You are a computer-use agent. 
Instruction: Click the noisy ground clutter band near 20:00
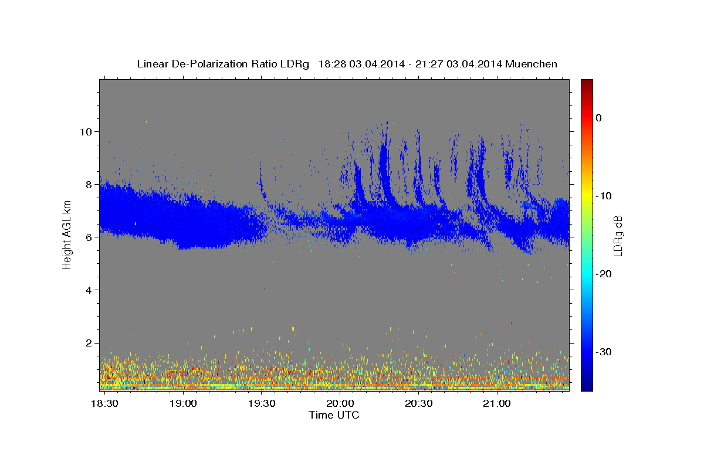[x=340, y=373]
